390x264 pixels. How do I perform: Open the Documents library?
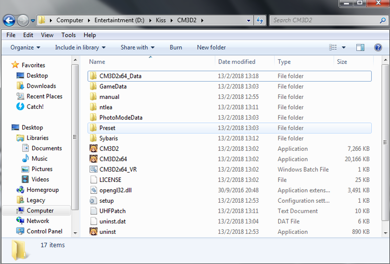click(47, 148)
